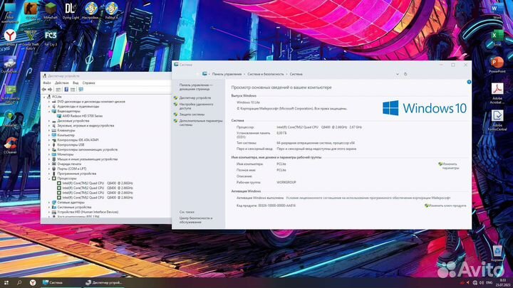Click the Forward arrow in Device Manager toolbar
This screenshot has height=288, width=513.
(50, 90)
